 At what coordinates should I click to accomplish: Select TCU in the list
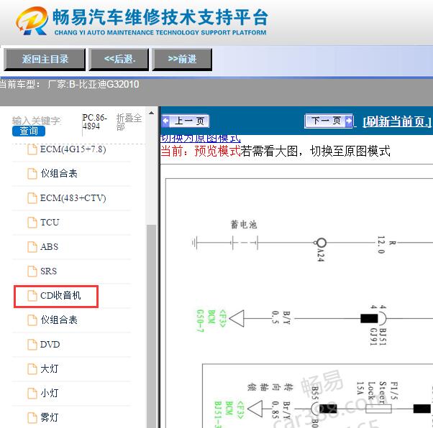50,223
